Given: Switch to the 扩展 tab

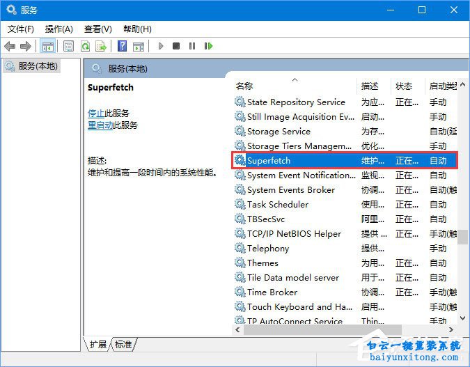Looking at the screenshot, I should pos(97,344).
